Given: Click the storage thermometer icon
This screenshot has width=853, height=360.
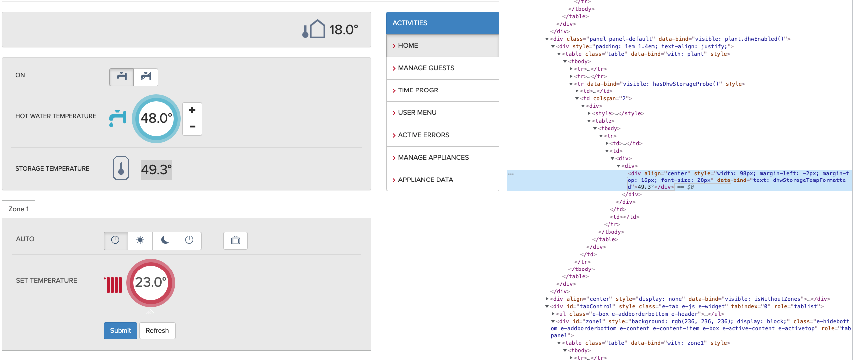Looking at the screenshot, I should click(121, 168).
